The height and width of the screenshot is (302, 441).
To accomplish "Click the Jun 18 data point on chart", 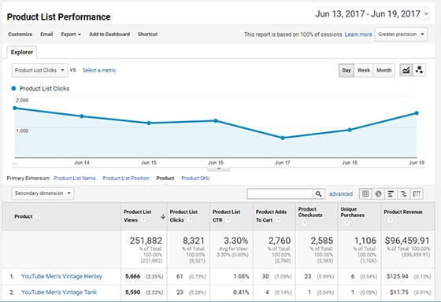I will [350, 130].
